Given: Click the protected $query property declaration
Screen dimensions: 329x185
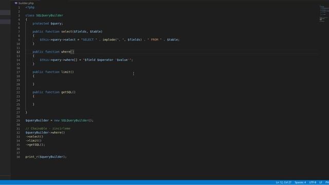Looking at the screenshot, I should (x=48, y=24).
